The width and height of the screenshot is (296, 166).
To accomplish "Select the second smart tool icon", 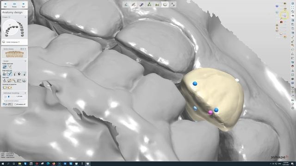I will pos(10,81).
